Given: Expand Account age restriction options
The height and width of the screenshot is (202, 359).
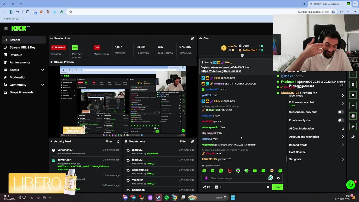Looking at the screenshot, I should pos(343,137).
